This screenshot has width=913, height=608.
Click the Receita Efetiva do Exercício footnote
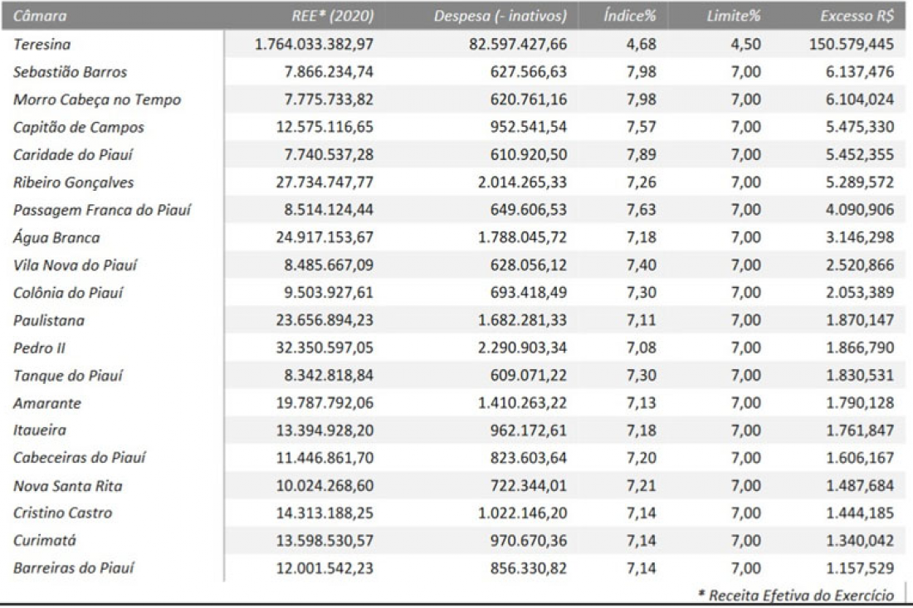(x=796, y=596)
